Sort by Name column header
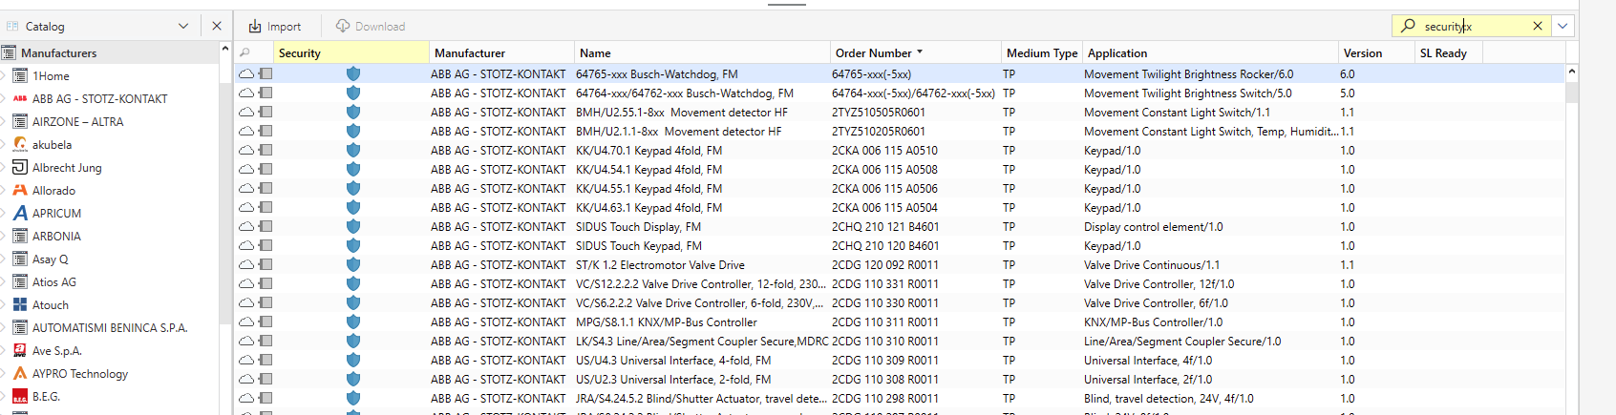This screenshot has height=415, width=1616. [x=702, y=53]
